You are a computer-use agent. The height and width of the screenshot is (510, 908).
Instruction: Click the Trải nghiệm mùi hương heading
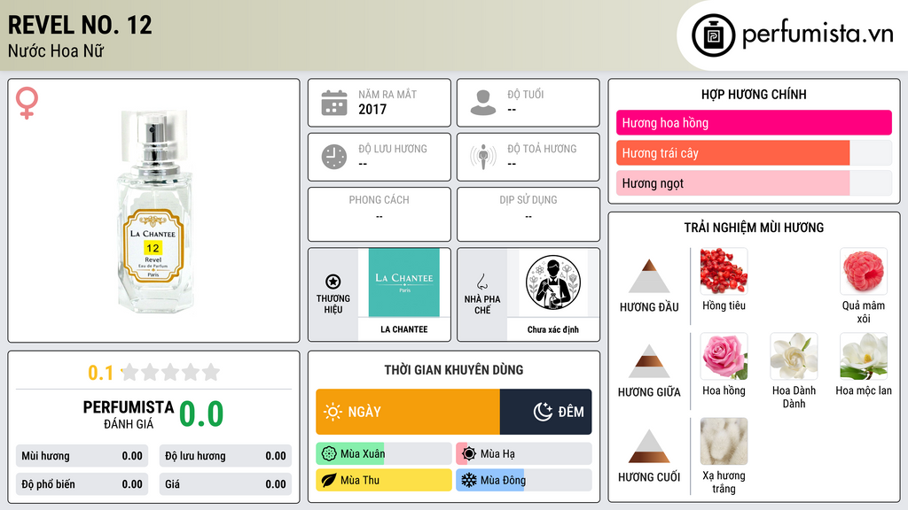[x=754, y=228]
